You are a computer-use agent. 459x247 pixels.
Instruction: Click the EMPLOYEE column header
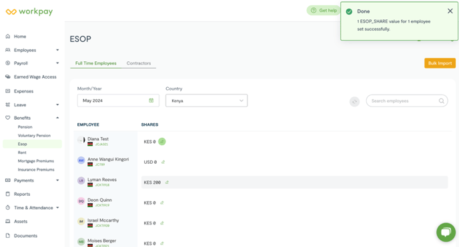[x=88, y=124]
